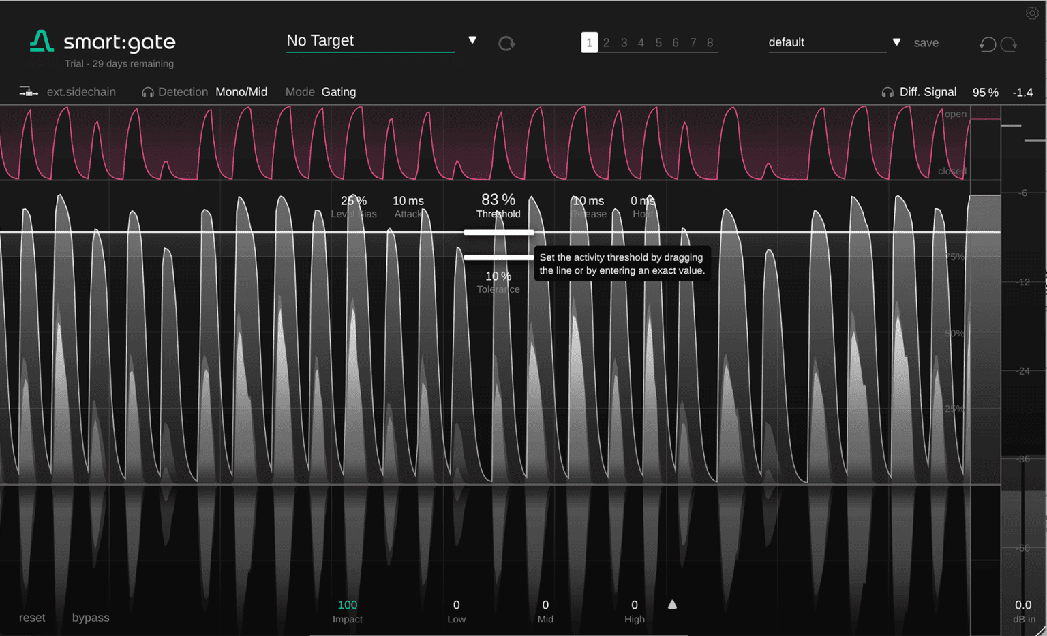Open the No Target profile dropdown

pyautogui.click(x=472, y=40)
